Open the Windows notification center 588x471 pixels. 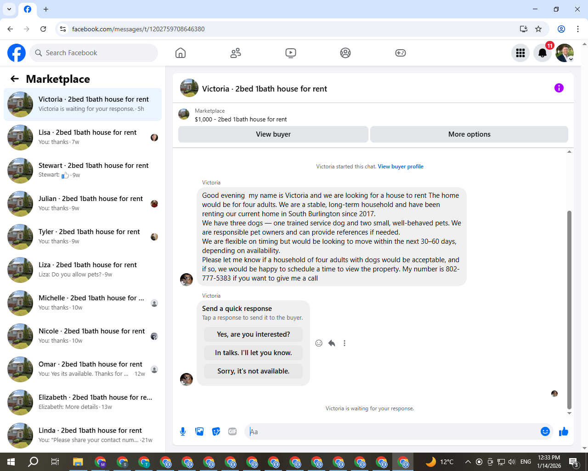point(574,462)
